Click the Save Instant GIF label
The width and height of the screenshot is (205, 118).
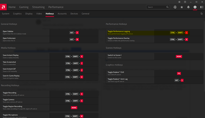pyautogui.click(x=9, y=69)
